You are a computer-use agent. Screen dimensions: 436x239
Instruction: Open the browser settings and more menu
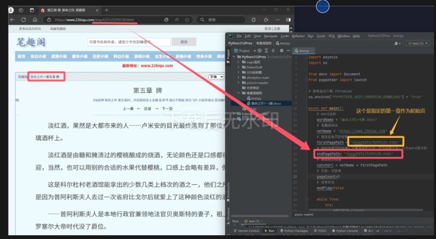[x=277, y=20]
